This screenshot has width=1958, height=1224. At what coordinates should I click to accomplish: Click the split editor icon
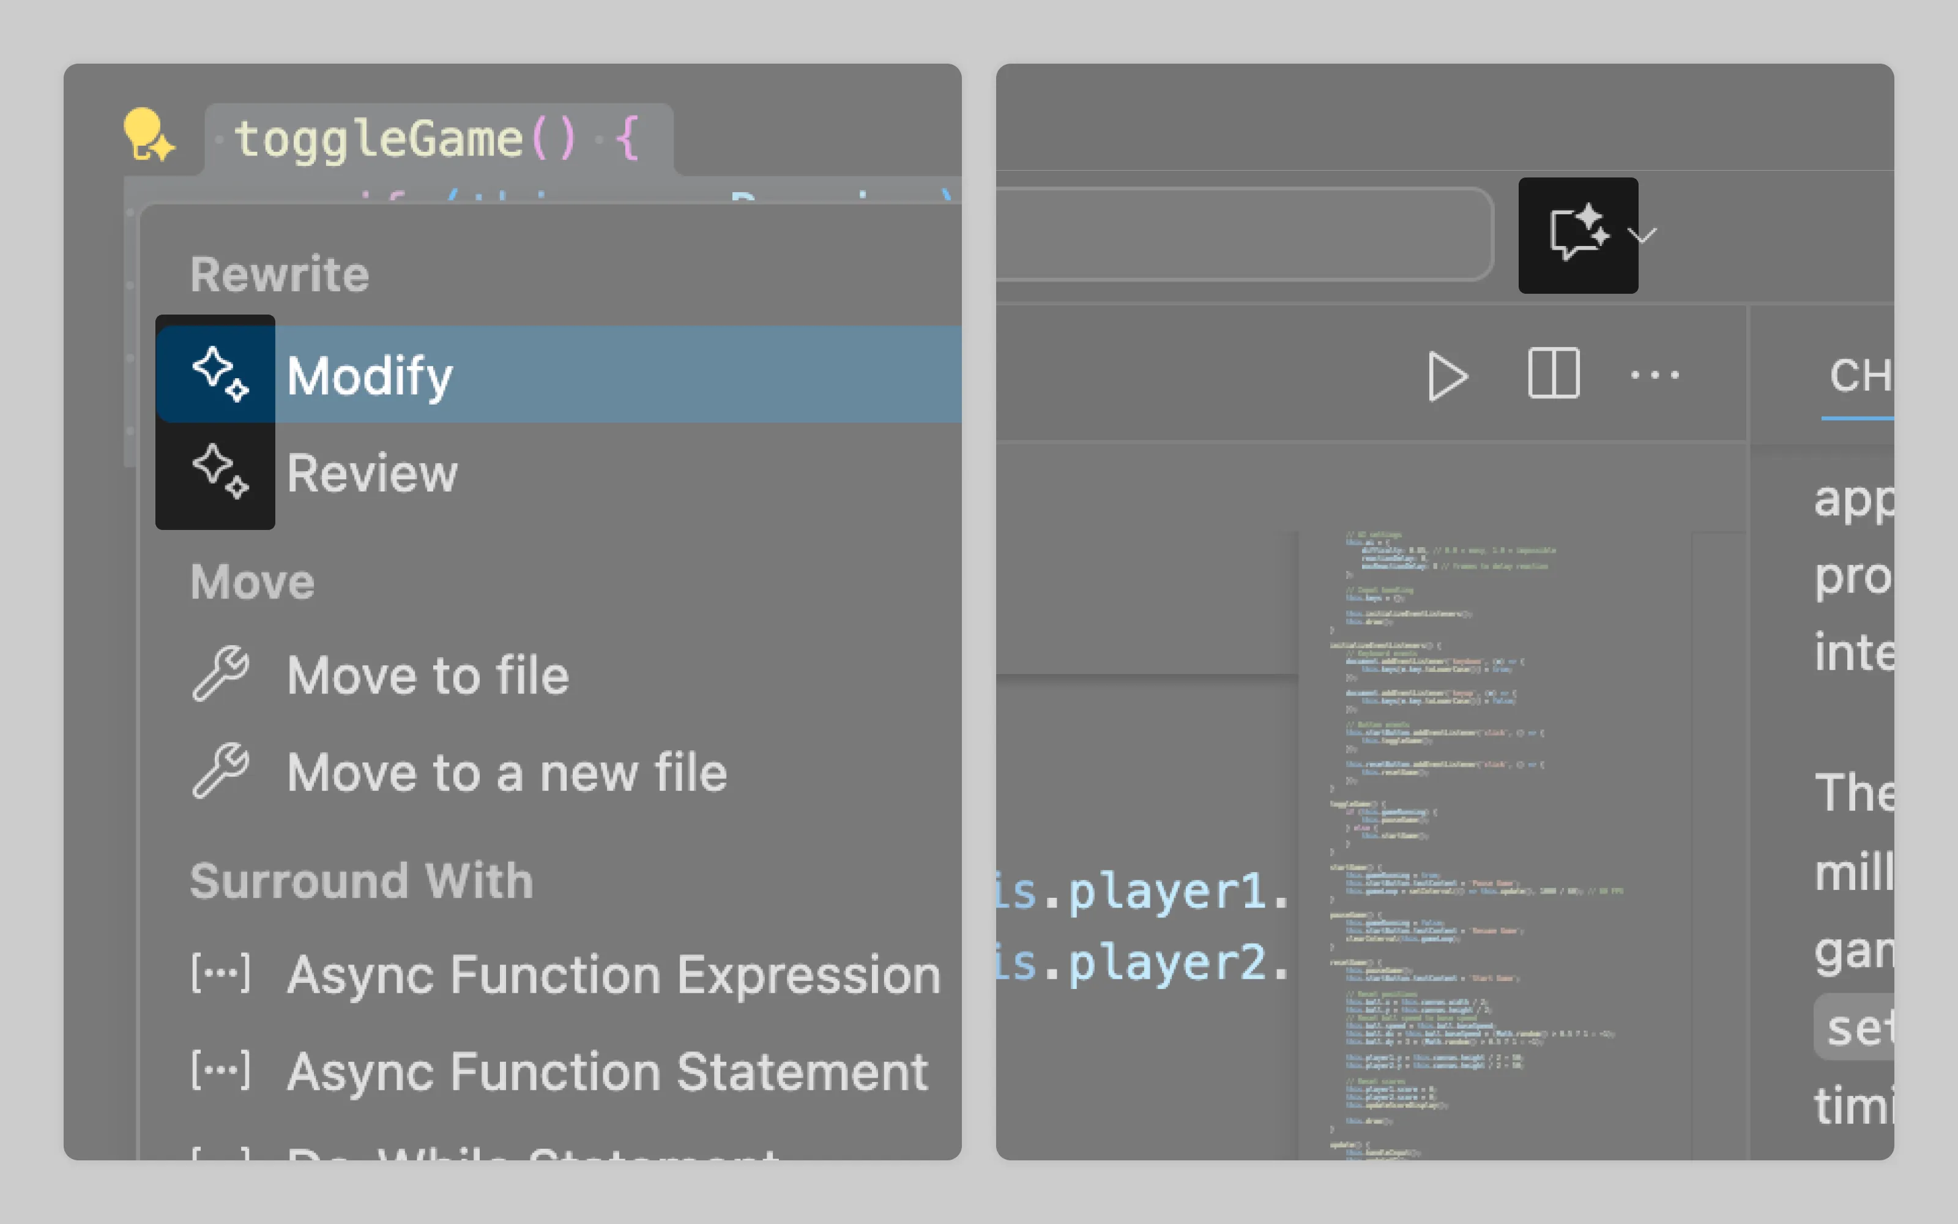coord(1553,374)
